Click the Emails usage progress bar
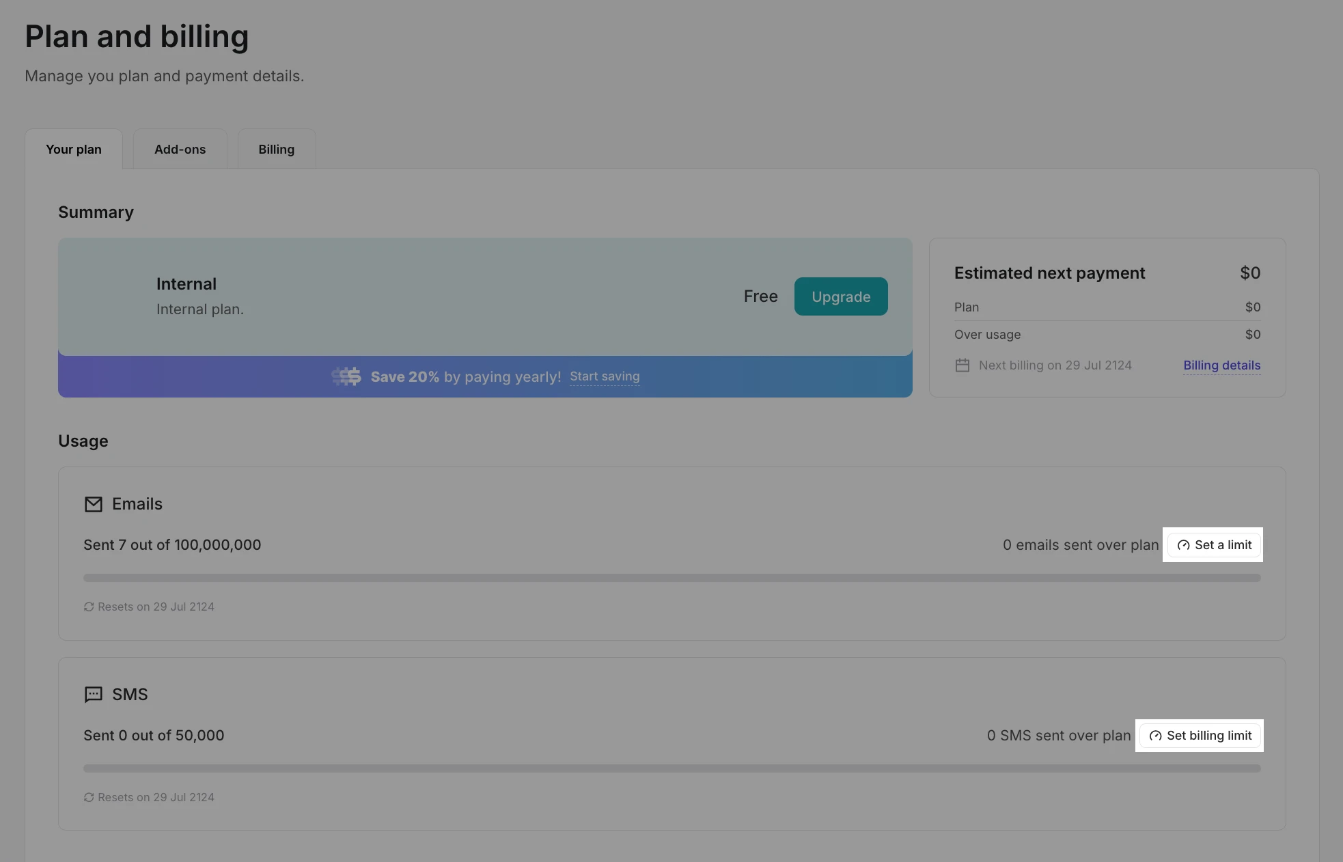The image size is (1343, 862). [x=671, y=578]
